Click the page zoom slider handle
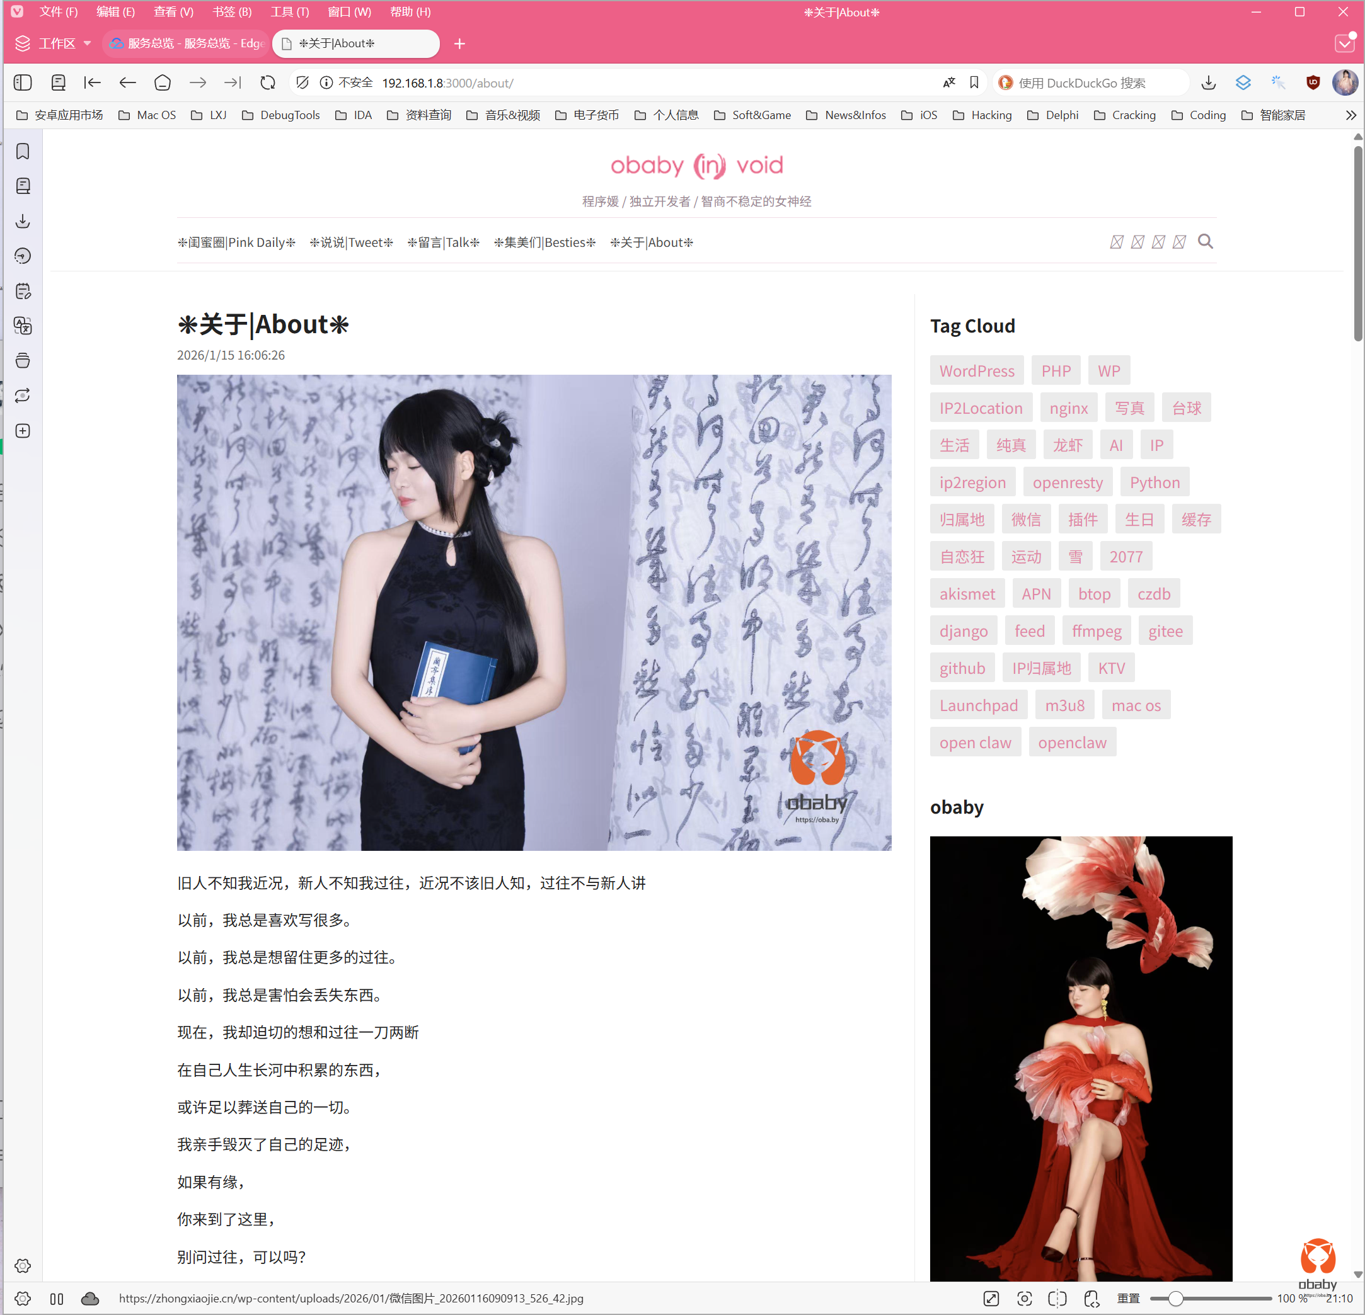 click(1175, 1298)
